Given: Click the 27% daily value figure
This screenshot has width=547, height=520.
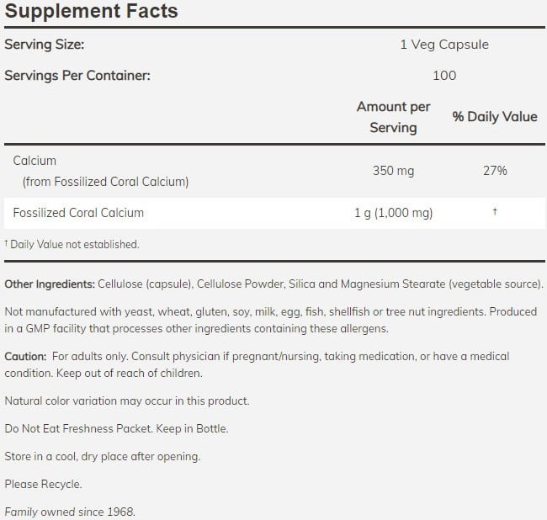Looking at the screenshot, I should 495,171.
